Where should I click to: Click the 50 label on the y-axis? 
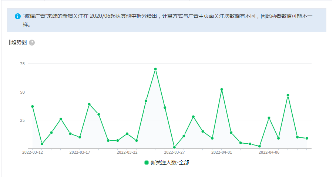coord(22,92)
